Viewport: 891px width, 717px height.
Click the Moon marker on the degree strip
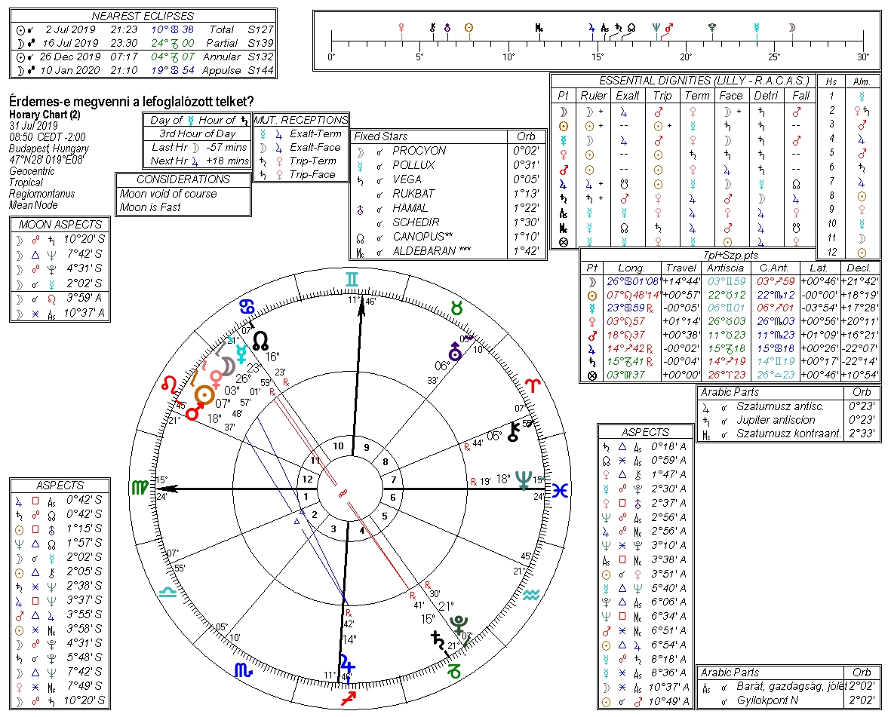pos(792,26)
